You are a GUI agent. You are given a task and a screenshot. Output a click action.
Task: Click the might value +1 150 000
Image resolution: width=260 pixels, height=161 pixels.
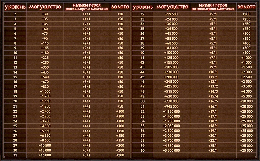click(172, 112)
